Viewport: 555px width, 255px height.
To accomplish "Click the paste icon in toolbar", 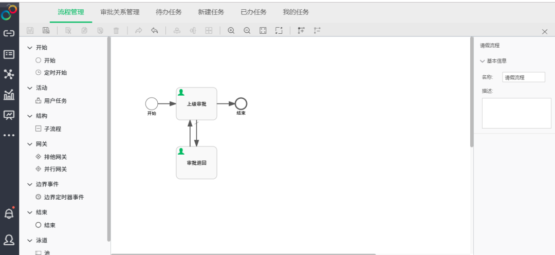I will tap(100, 31).
